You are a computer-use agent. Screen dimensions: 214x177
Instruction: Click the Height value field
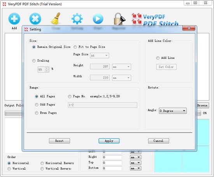(x=100, y=67)
